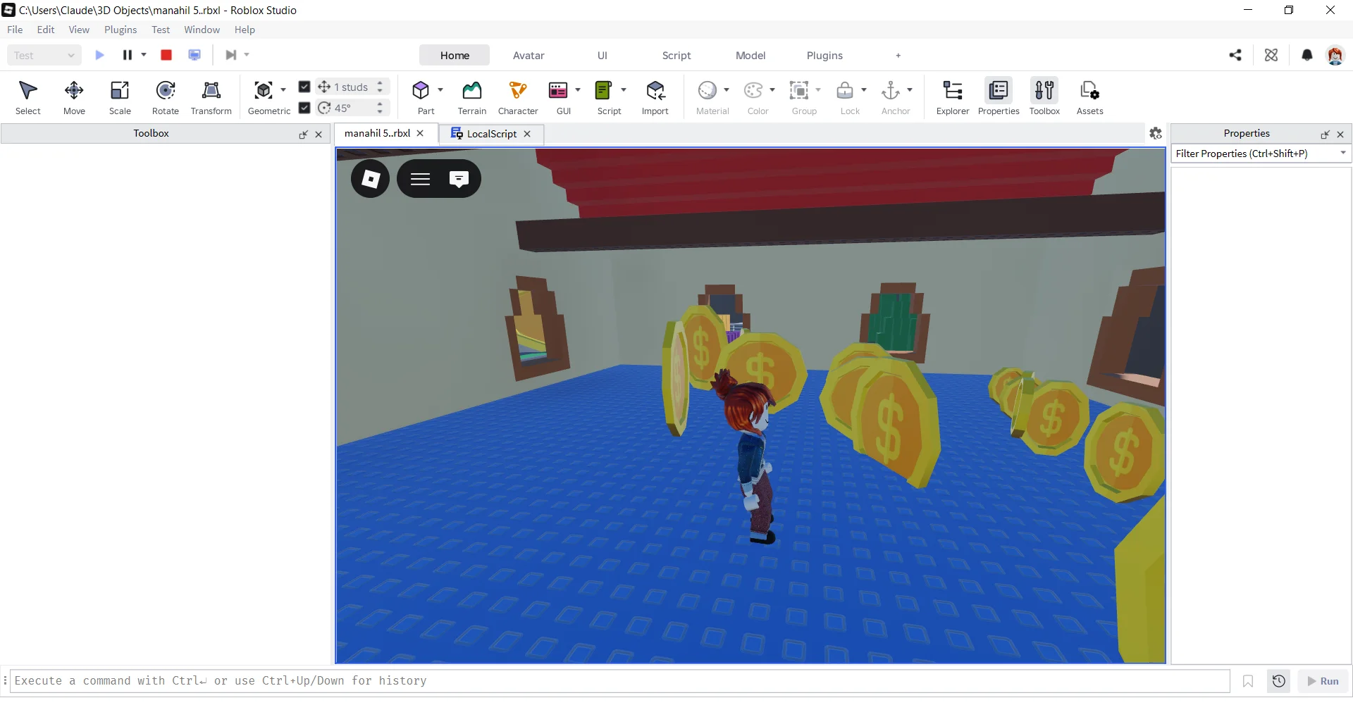Open the pause options dropdown arrow
This screenshot has width=1353, height=705.
144,55
